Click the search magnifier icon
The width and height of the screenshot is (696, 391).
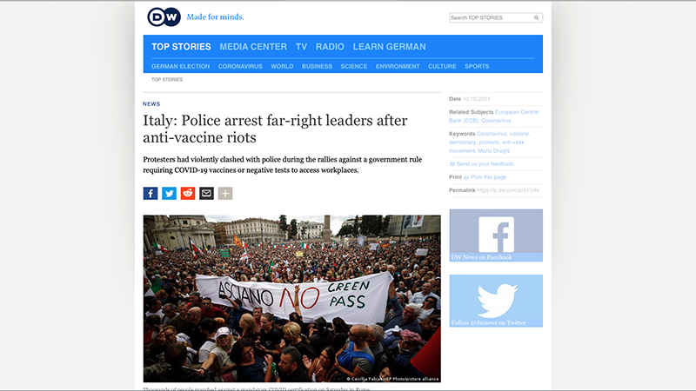coord(536,17)
